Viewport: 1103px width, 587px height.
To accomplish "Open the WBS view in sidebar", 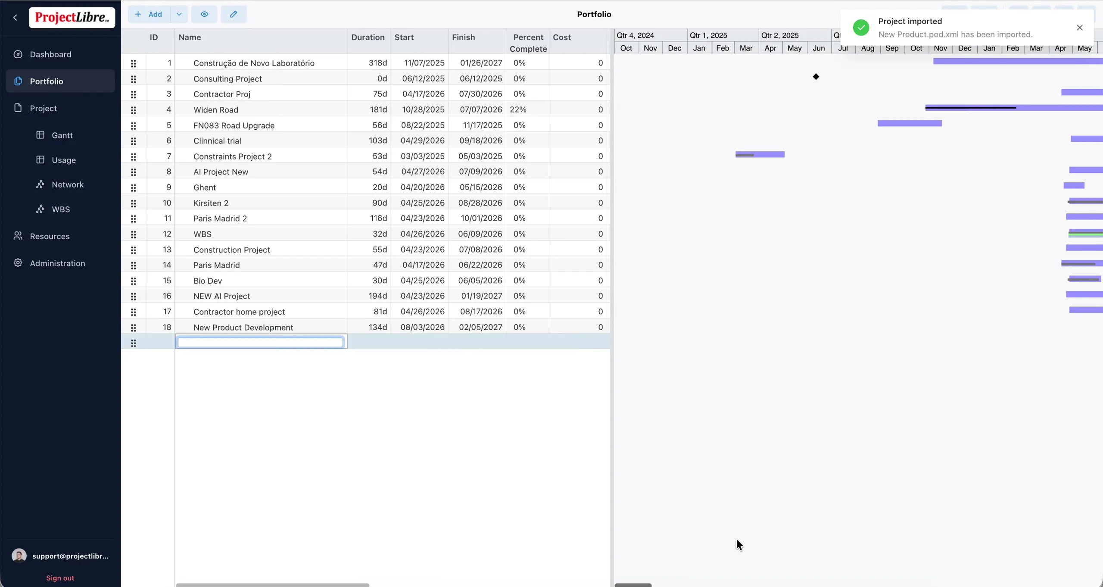I will [x=61, y=209].
